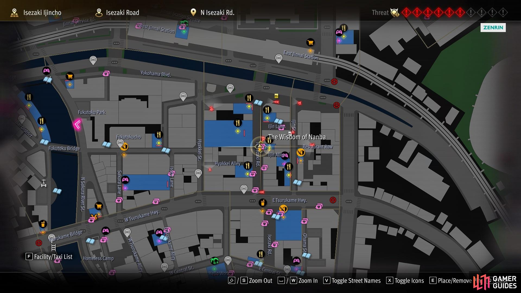Click the pink double-chevron marker by Fukutoku Park
Image resolution: width=521 pixels, height=293 pixels.
pyautogui.click(x=77, y=125)
